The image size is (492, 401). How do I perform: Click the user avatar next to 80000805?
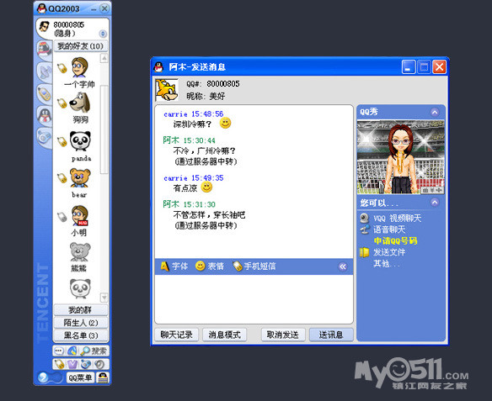click(45, 27)
